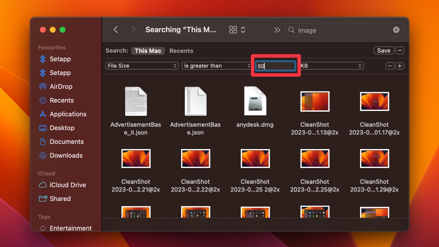Go to the Desktop folder
439x247 pixels.
click(61, 128)
